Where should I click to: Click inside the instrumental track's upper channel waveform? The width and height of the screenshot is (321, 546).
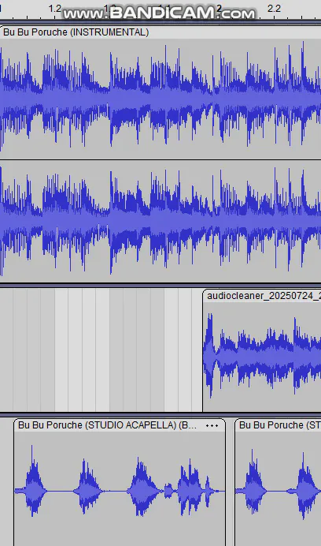point(160,99)
